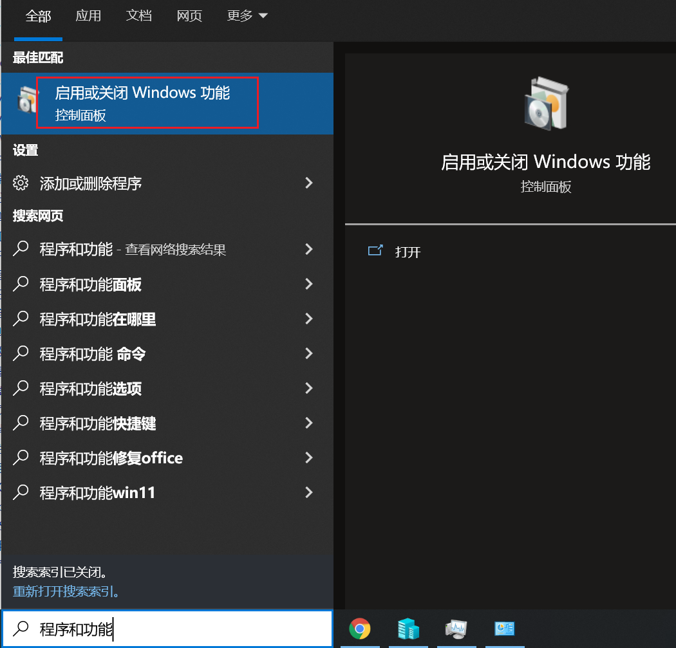This screenshot has height=648, width=676.
Task: Open the blue buildings app on the taskbar
Action: pyautogui.click(x=408, y=629)
